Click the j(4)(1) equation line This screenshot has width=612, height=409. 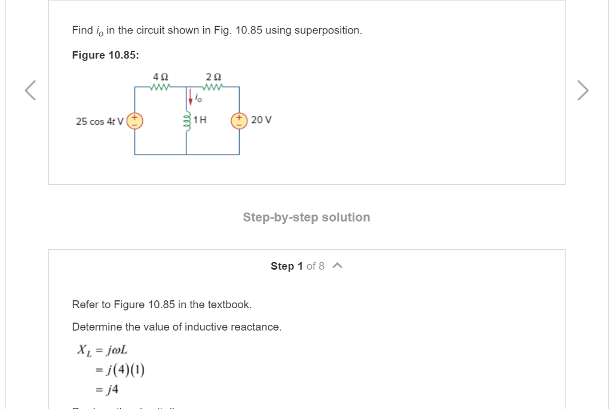(x=120, y=370)
